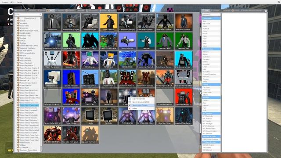Click the NPC search input field

click(x=28, y=14)
